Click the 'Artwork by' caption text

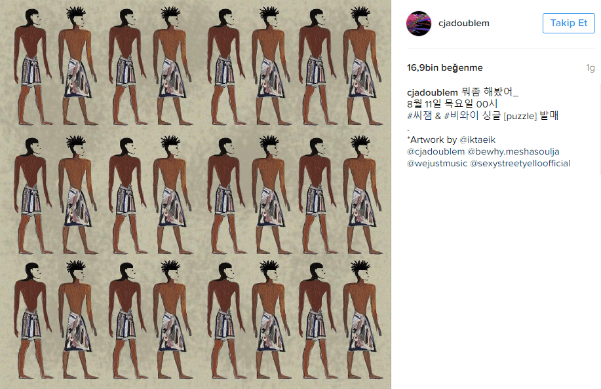coord(432,139)
